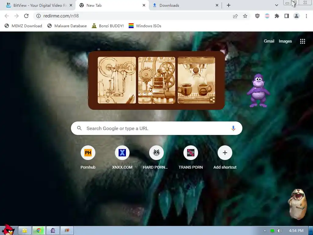
Task: Switch to the BitView tab
Action: click(38, 6)
